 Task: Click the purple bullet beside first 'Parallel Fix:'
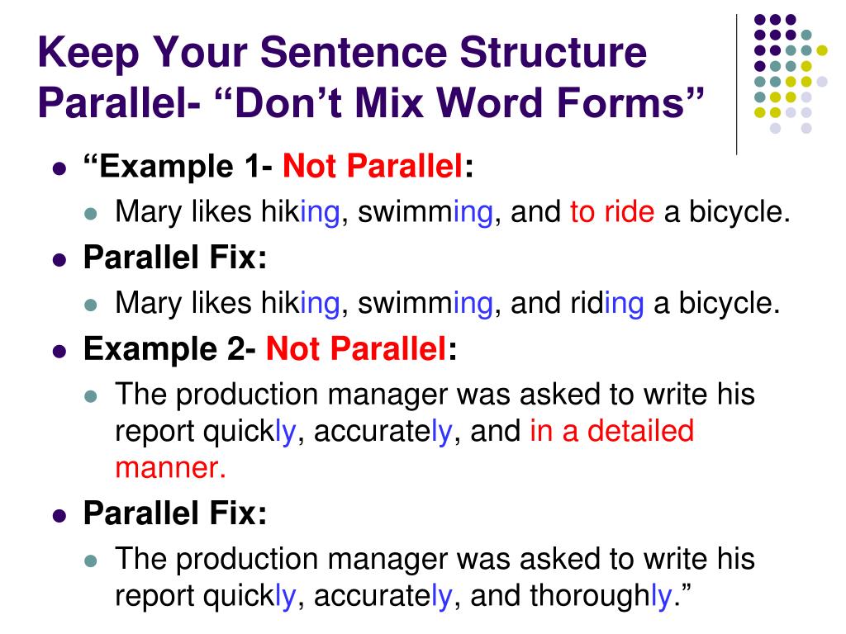pyautogui.click(x=59, y=260)
